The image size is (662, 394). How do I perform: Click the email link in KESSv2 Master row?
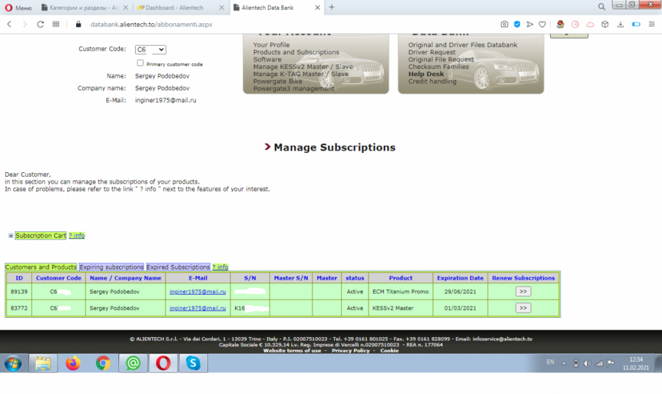pos(197,308)
